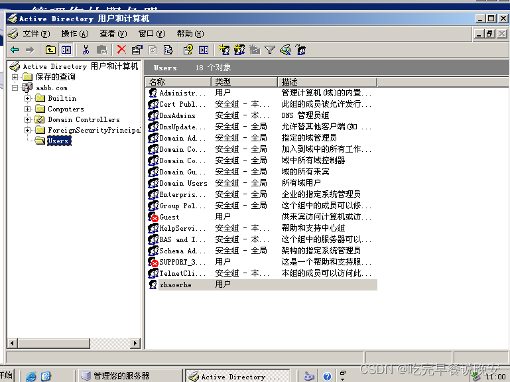Click the tree pane scroll left arrow
This screenshot has width=510, height=382.
coord(13,343)
